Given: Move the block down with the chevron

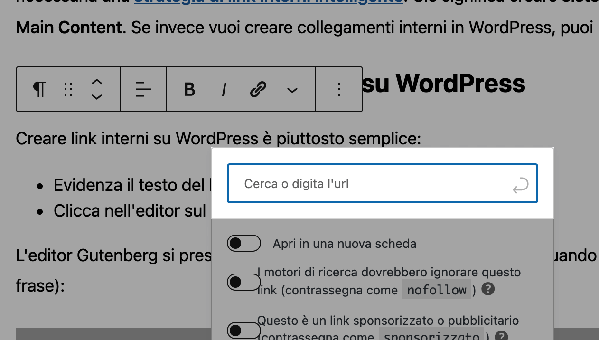Looking at the screenshot, I should pyautogui.click(x=97, y=97).
